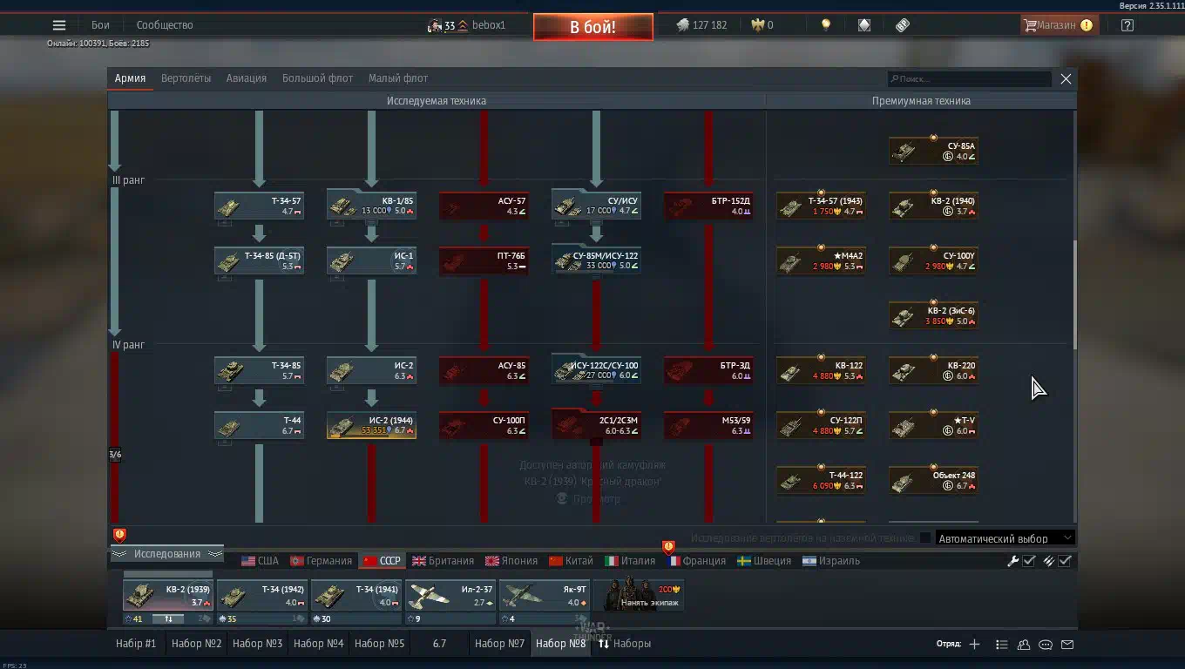
Task: Switch to the 6.7 preset tab
Action: pos(439,644)
